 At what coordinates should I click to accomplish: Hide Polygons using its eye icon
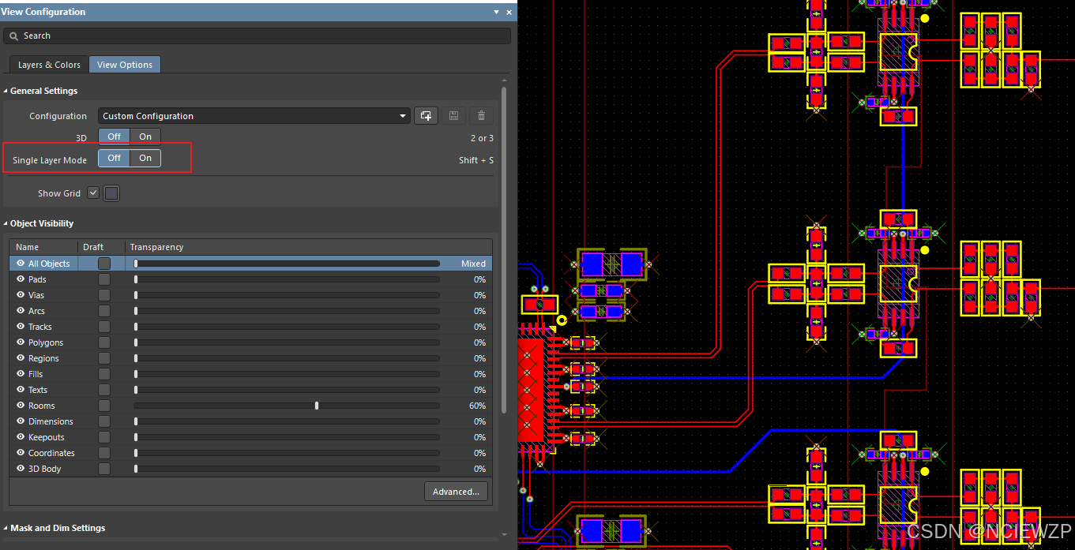(21, 342)
